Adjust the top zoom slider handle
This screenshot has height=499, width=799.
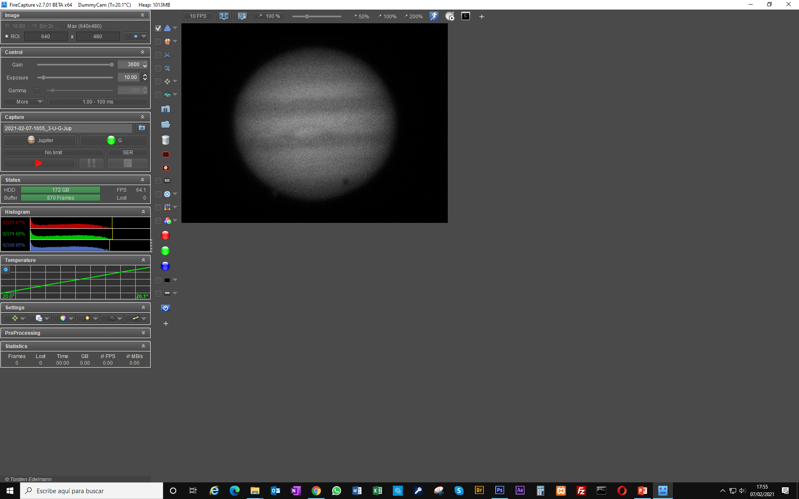pyautogui.click(x=307, y=16)
